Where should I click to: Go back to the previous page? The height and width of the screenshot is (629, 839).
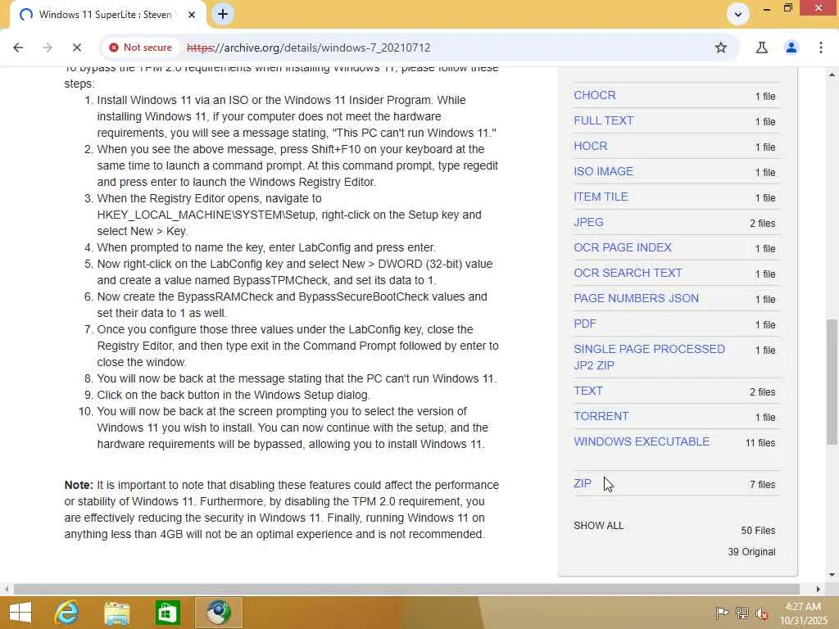point(18,48)
